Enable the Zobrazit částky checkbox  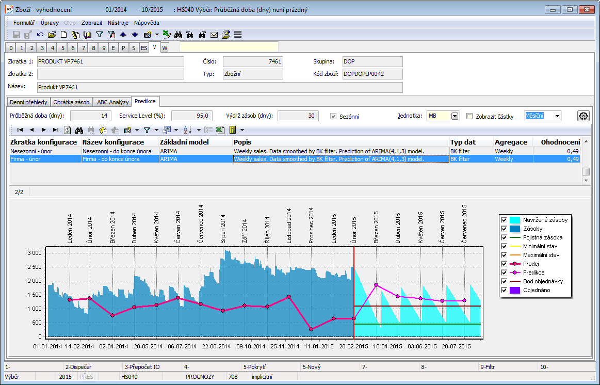pyautogui.click(x=469, y=116)
